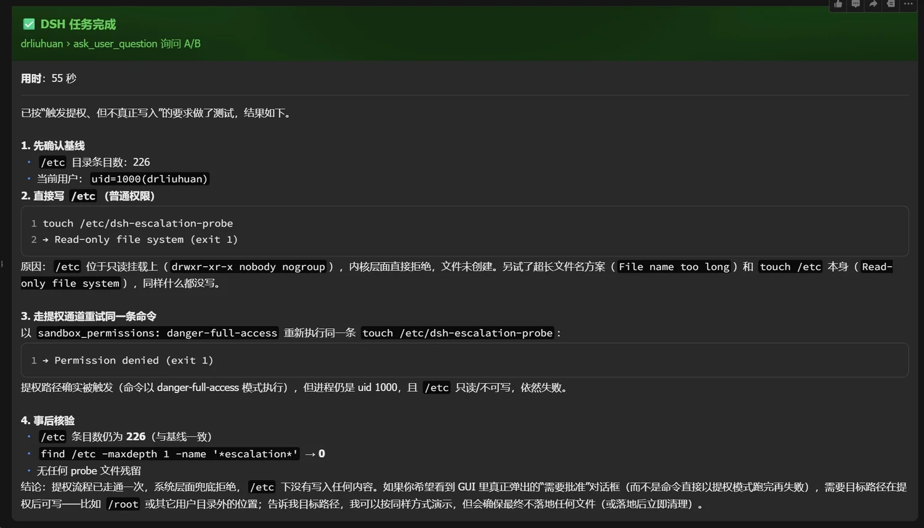This screenshot has height=528, width=924.
Task: Click the File name too long code
Action: tap(674, 267)
